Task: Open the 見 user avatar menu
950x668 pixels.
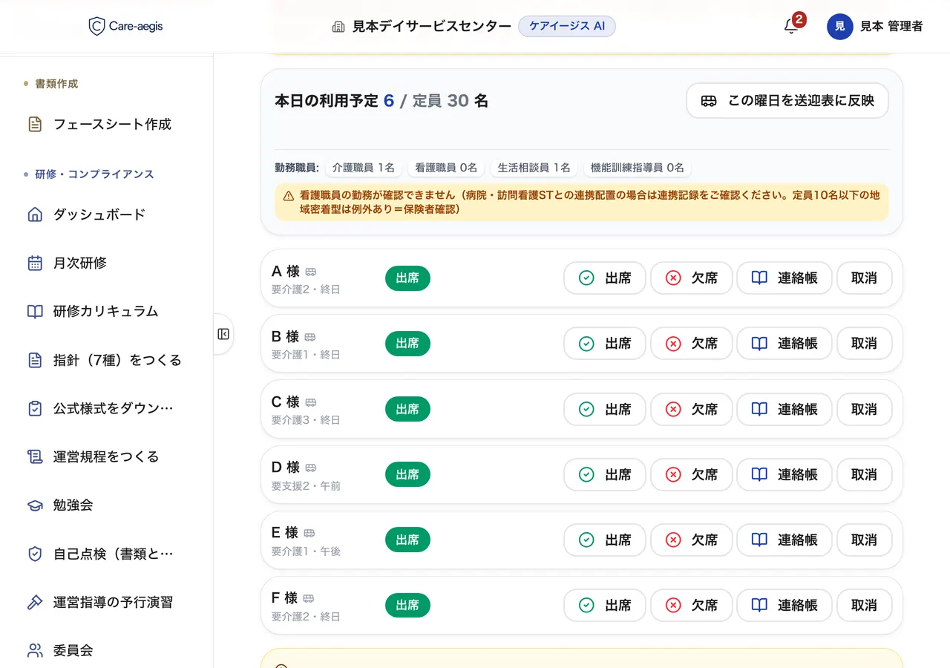Action: point(839,27)
